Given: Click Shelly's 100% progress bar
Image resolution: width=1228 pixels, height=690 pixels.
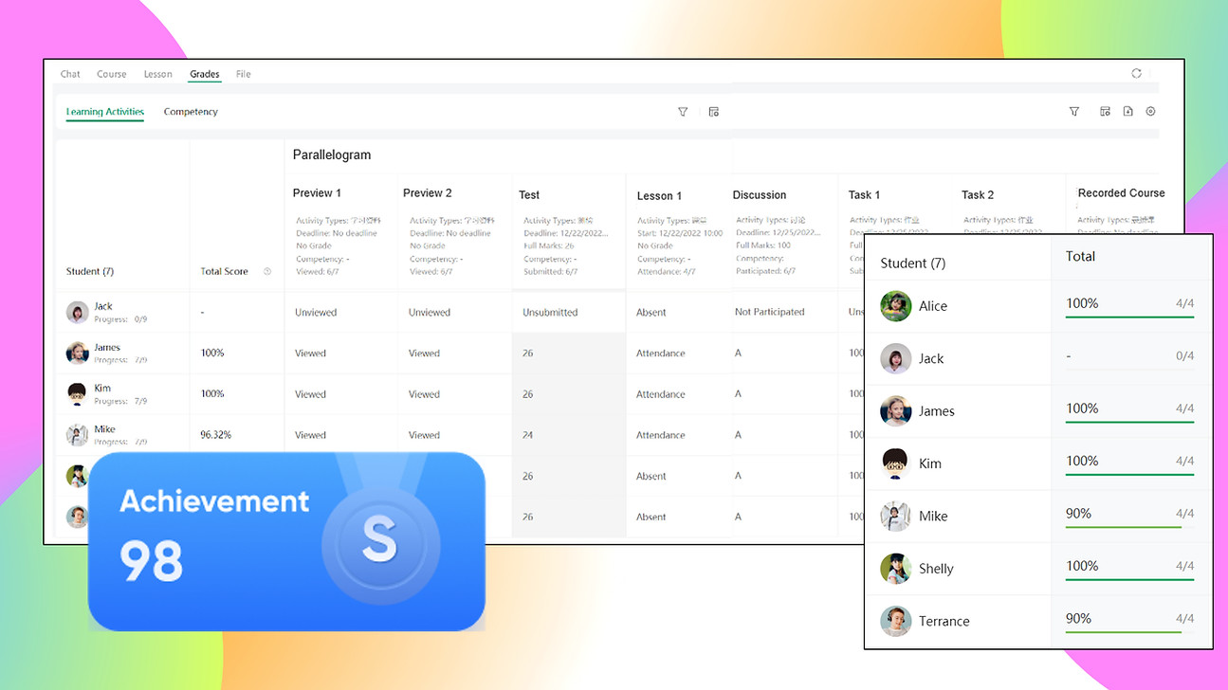Looking at the screenshot, I should (1129, 579).
